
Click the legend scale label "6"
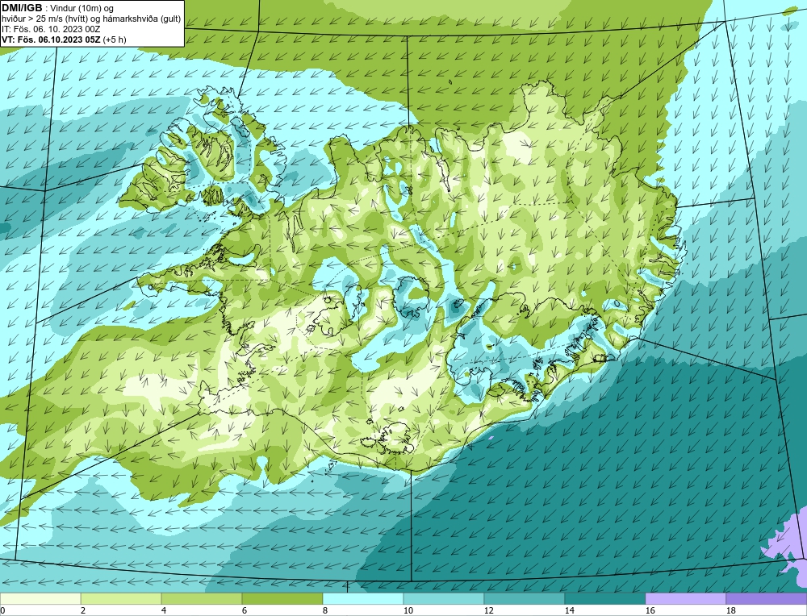(245, 610)
